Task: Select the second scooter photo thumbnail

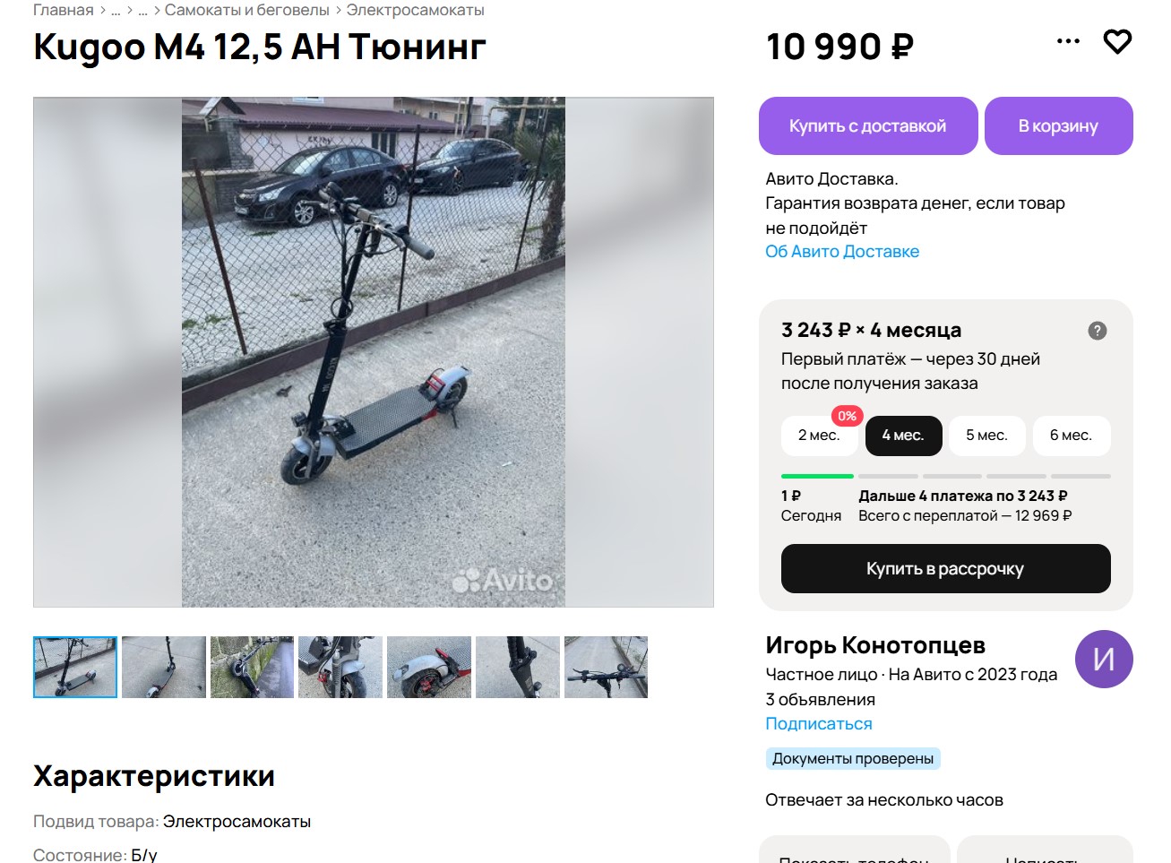Action: (164, 667)
